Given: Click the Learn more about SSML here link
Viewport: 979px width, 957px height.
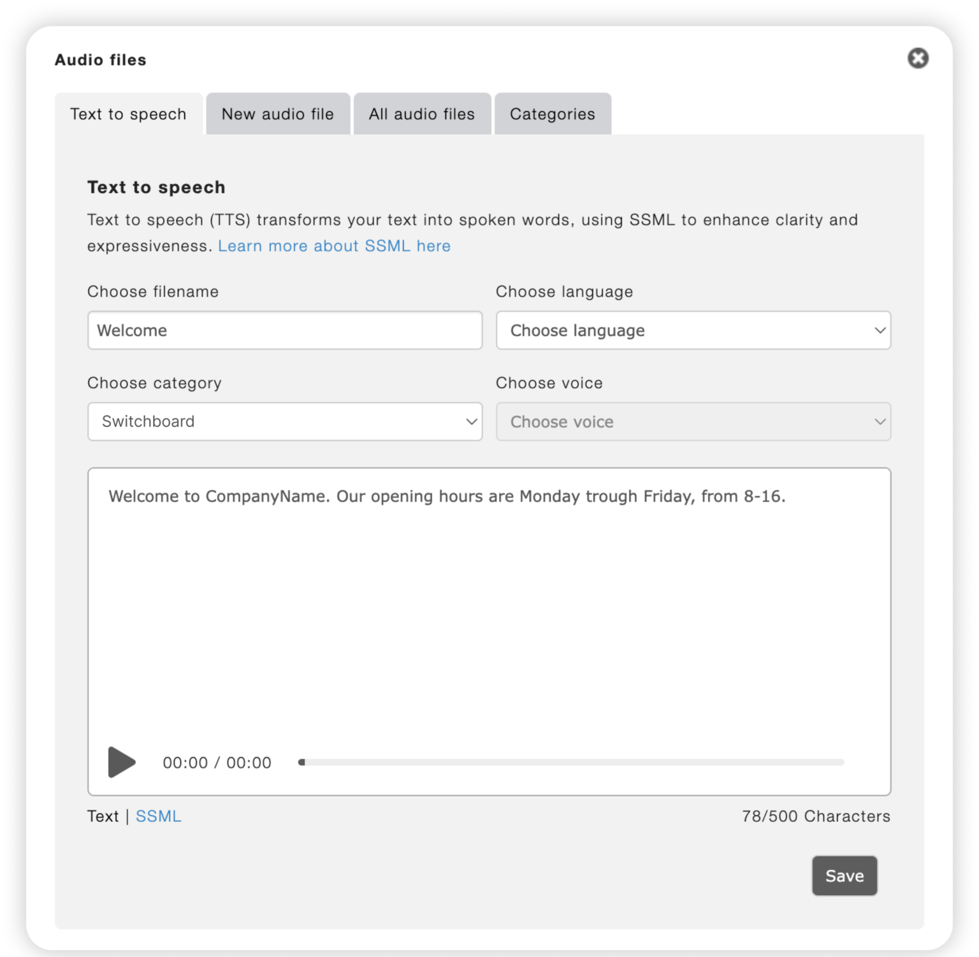Looking at the screenshot, I should pyautogui.click(x=335, y=245).
